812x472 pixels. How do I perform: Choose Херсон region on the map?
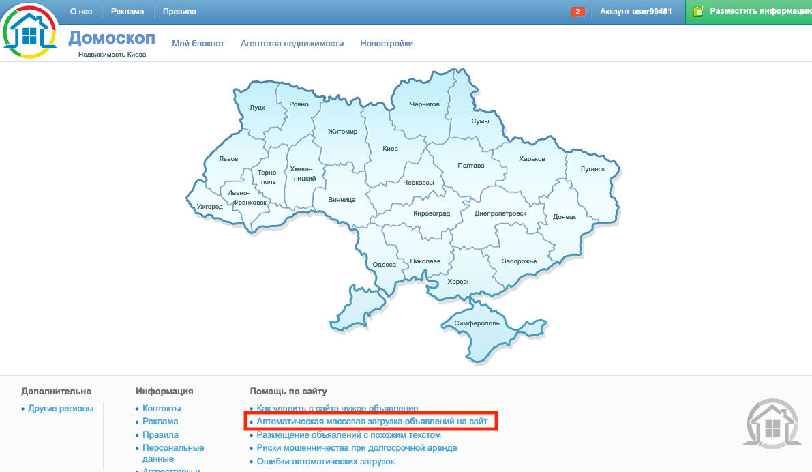click(459, 282)
